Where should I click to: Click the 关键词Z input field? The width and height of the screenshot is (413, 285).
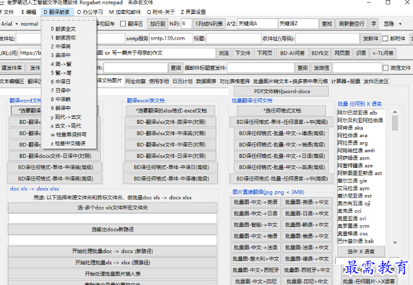coord(298,24)
